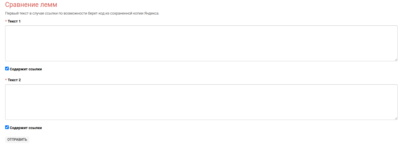The height and width of the screenshot is (145, 401).
Task: Click the red asterisk beside Текст 1
Action: tap(6, 22)
